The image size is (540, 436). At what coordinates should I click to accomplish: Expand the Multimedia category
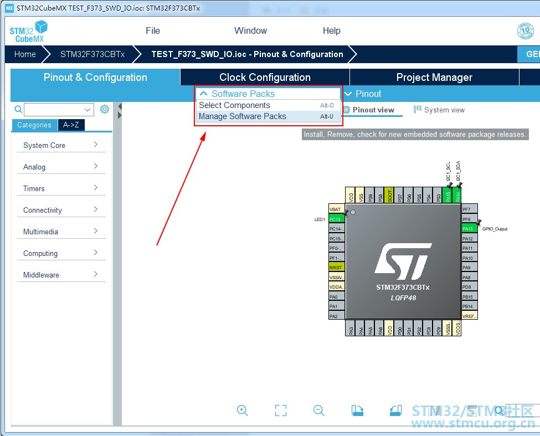point(61,232)
